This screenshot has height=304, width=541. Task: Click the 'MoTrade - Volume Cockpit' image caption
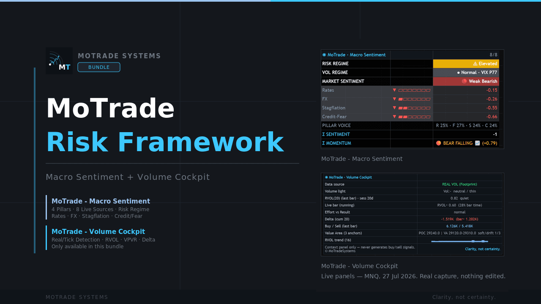pos(359,266)
